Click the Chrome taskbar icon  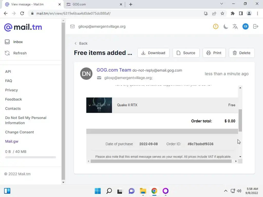point(154,191)
